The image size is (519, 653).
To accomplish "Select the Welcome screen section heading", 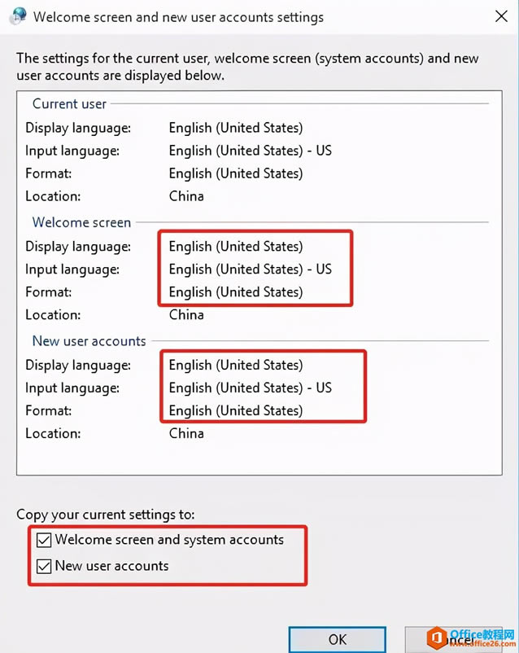I will [81, 222].
